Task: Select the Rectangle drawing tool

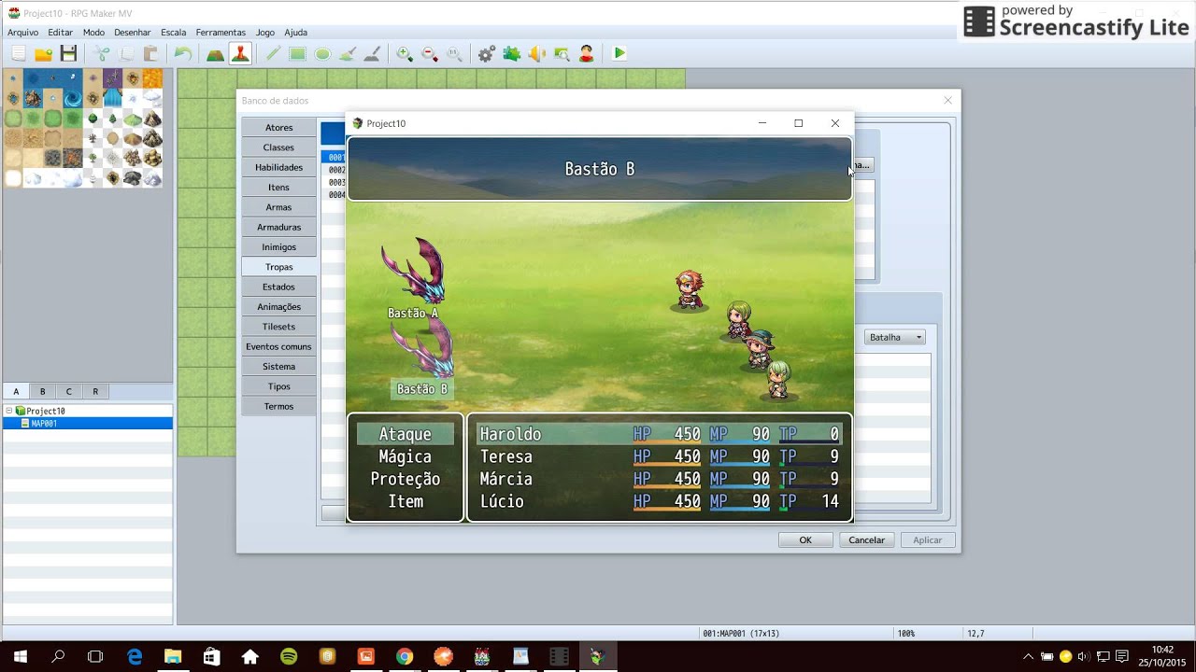Action: coord(297,54)
